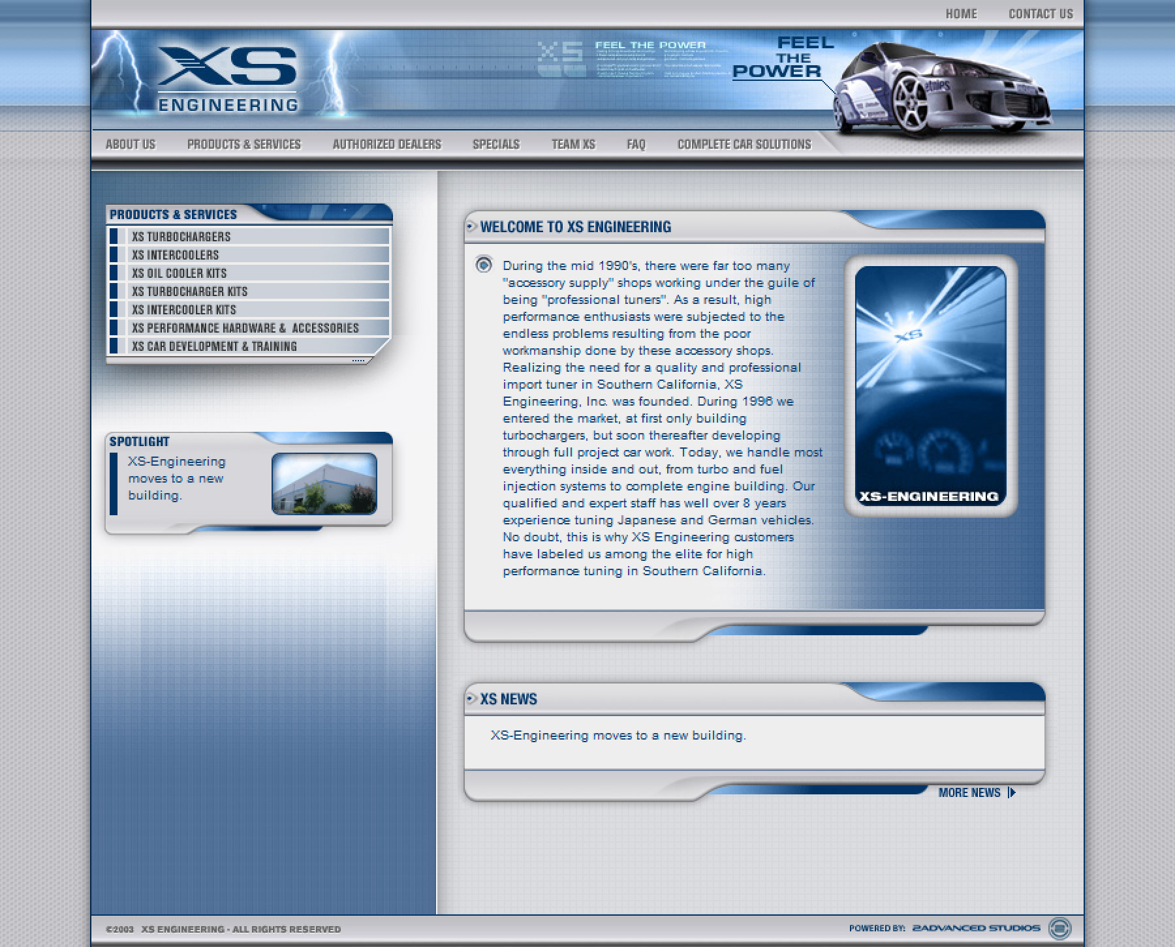Click the circular bullet icon beside Welcome heading
This screenshot has height=947, width=1175.
(472, 227)
